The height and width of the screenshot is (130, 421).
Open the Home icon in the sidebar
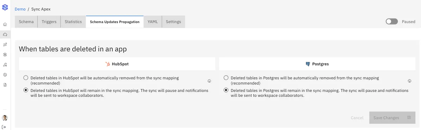[5, 24]
